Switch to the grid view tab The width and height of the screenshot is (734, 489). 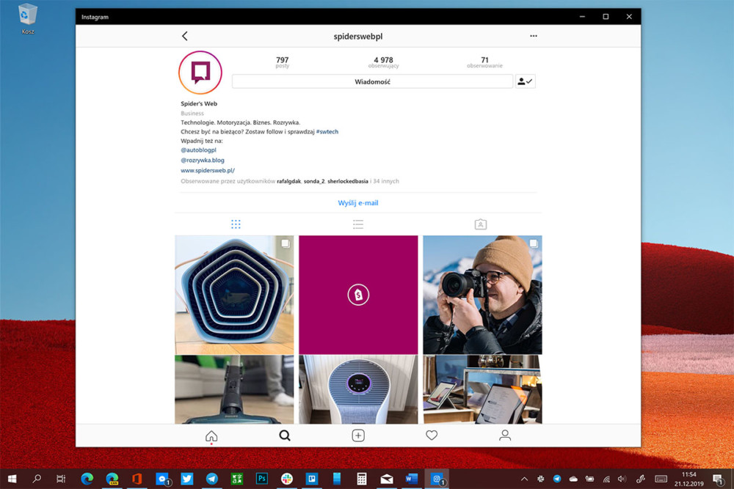point(236,224)
